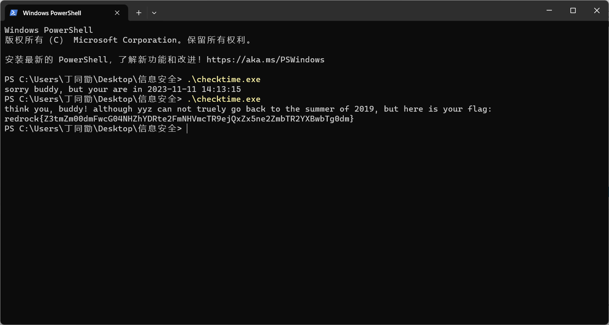Viewport: 609px width, 325px height.
Task: Click the second .\checktime.exe command
Action: click(x=224, y=99)
